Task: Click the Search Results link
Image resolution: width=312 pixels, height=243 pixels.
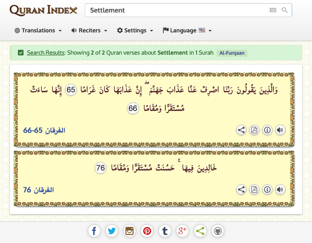Action: 45,53
